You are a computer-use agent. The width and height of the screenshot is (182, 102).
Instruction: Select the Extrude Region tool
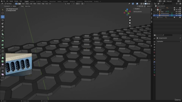tap(3, 41)
